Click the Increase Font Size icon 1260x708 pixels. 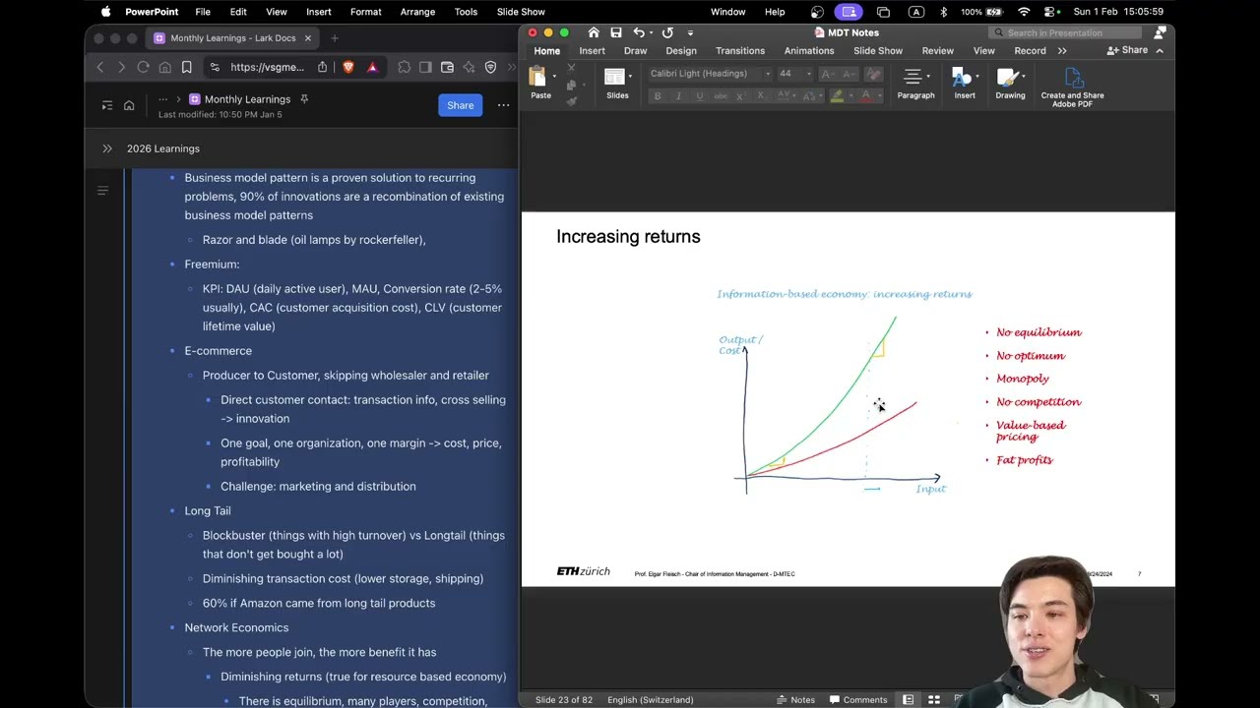(x=827, y=74)
